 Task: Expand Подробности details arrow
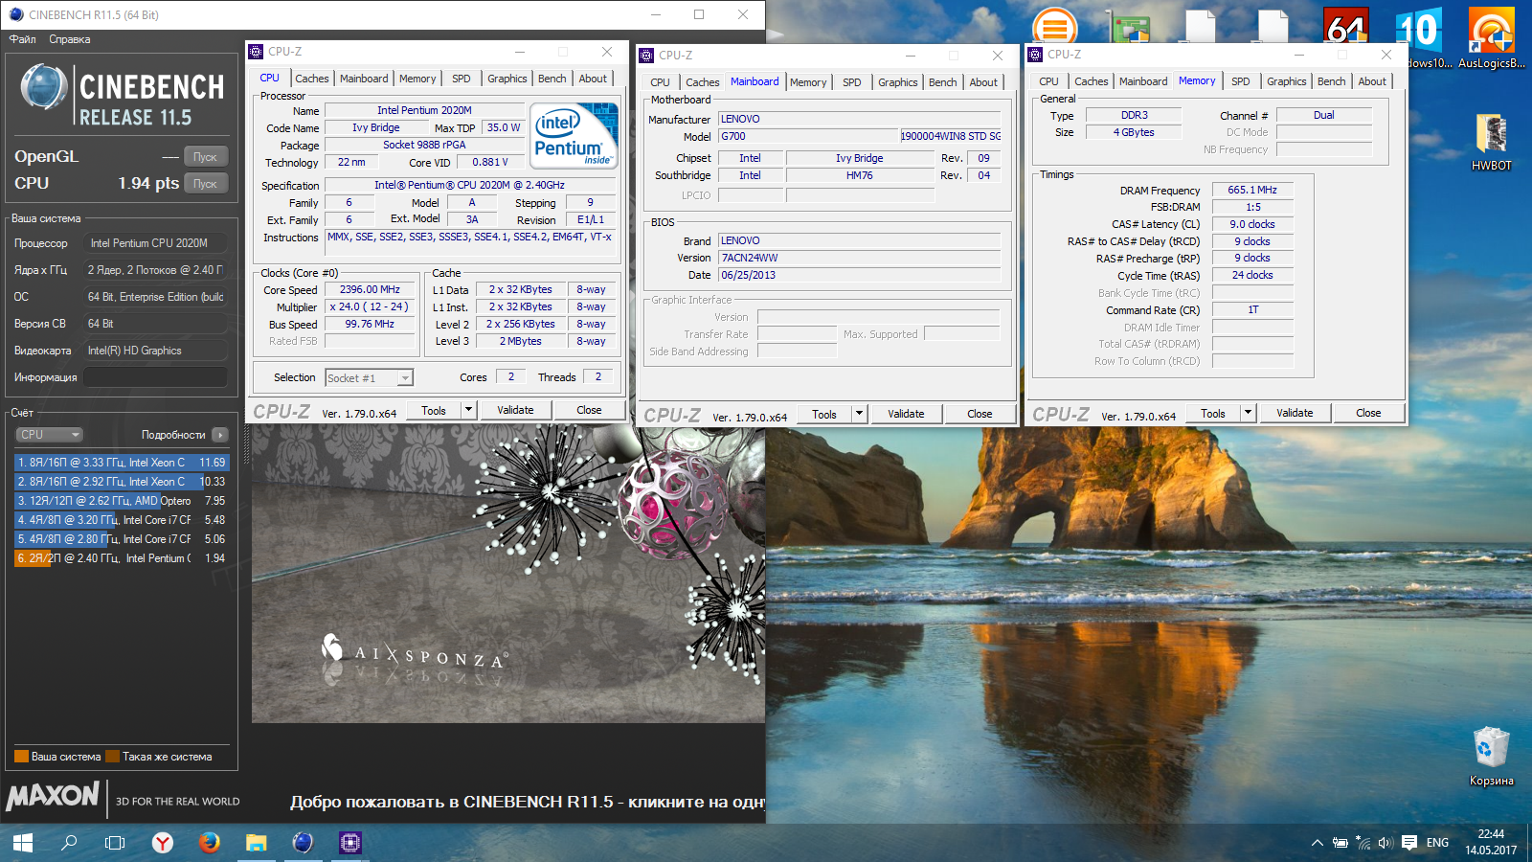pos(220,435)
